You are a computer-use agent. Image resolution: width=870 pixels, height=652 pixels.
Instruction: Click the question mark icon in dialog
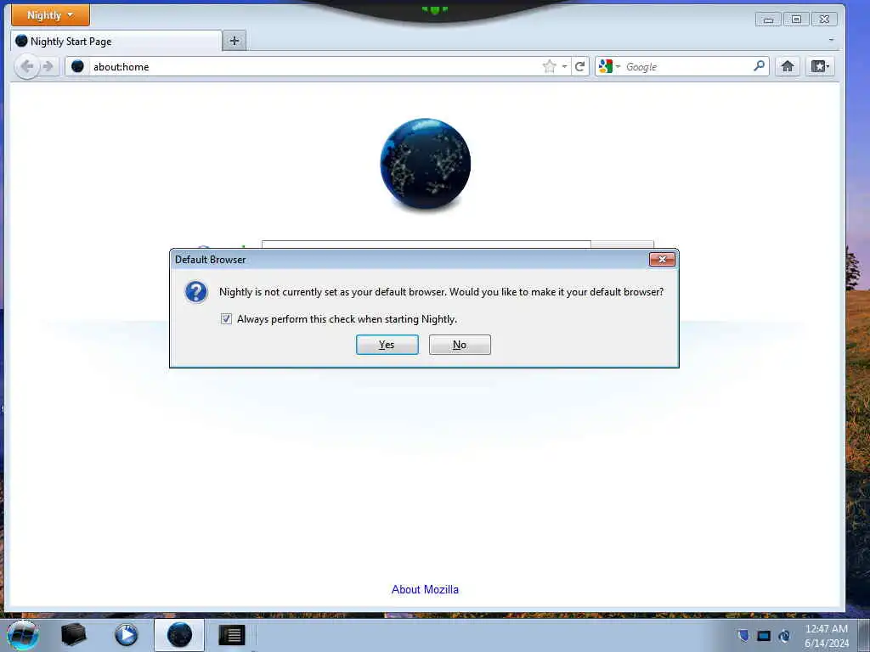tap(196, 292)
